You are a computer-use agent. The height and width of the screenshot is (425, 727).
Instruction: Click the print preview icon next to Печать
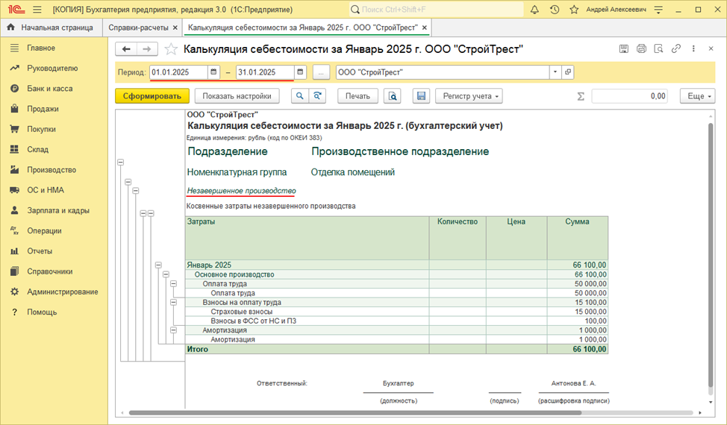pos(393,96)
